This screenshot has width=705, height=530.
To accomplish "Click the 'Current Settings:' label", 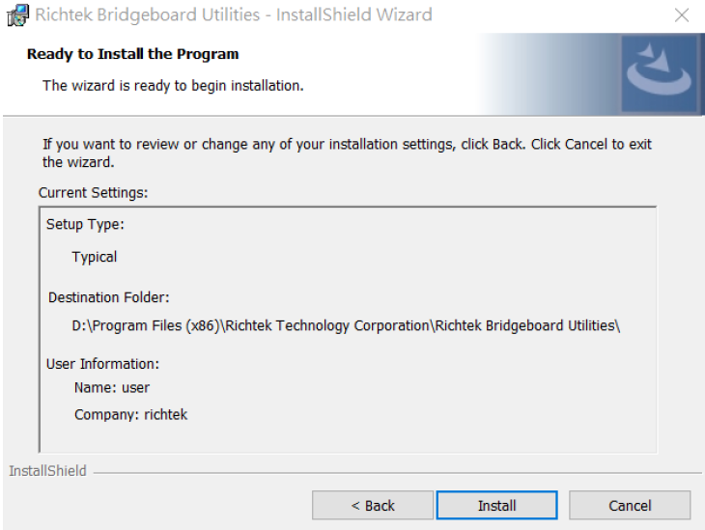I will (93, 193).
